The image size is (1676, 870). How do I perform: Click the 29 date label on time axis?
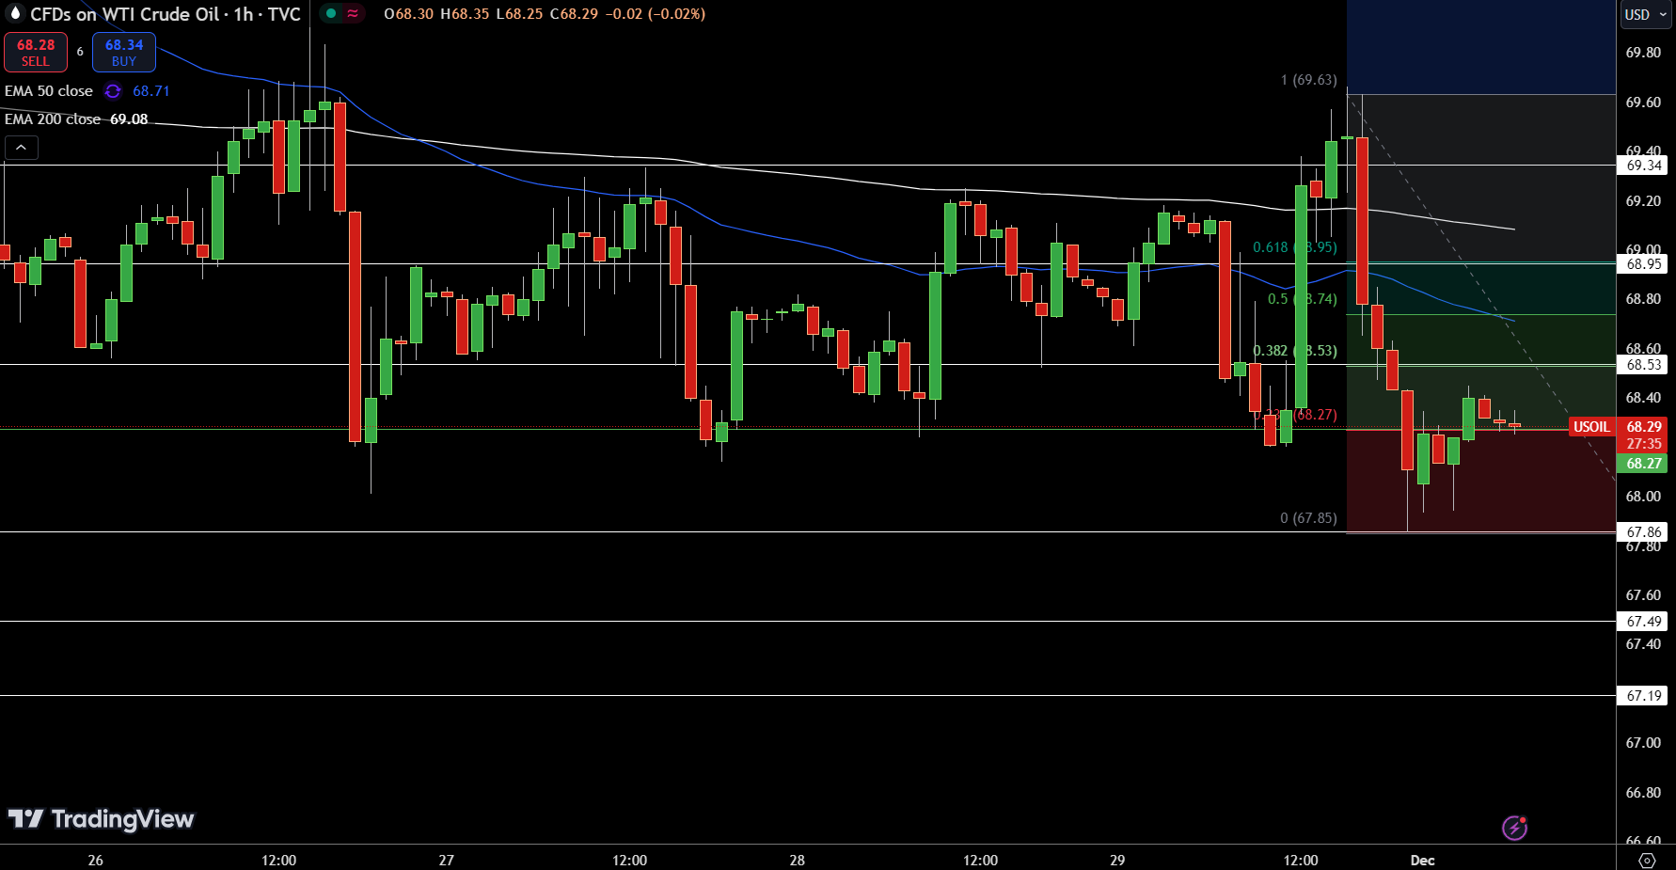1116,860
